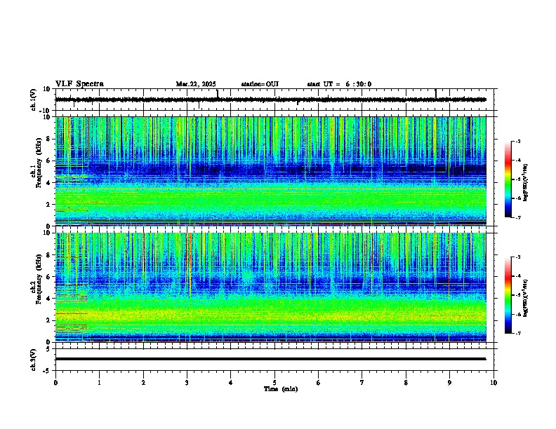Click the flat ch.3 voltage trace line
Screen dimensions: 556x429
pyautogui.click(x=270, y=359)
